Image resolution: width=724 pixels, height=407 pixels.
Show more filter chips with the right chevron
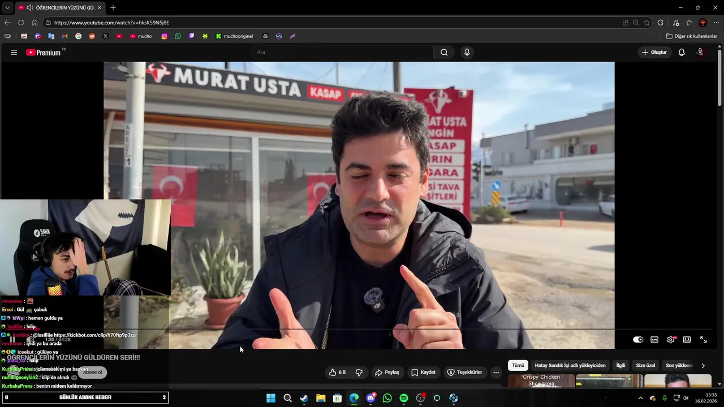(703, 365)
